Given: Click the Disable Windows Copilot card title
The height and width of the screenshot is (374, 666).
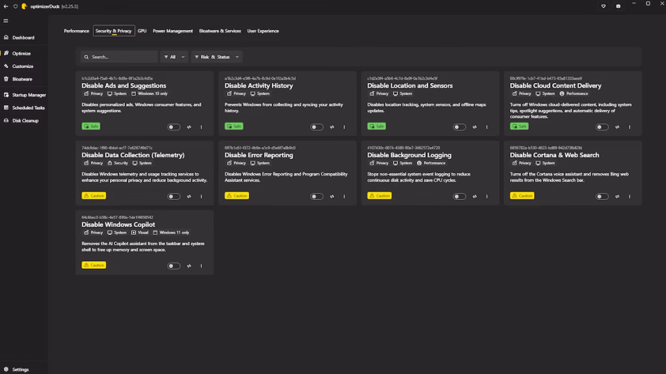Looking at the screenshot, I should (118, 225).
